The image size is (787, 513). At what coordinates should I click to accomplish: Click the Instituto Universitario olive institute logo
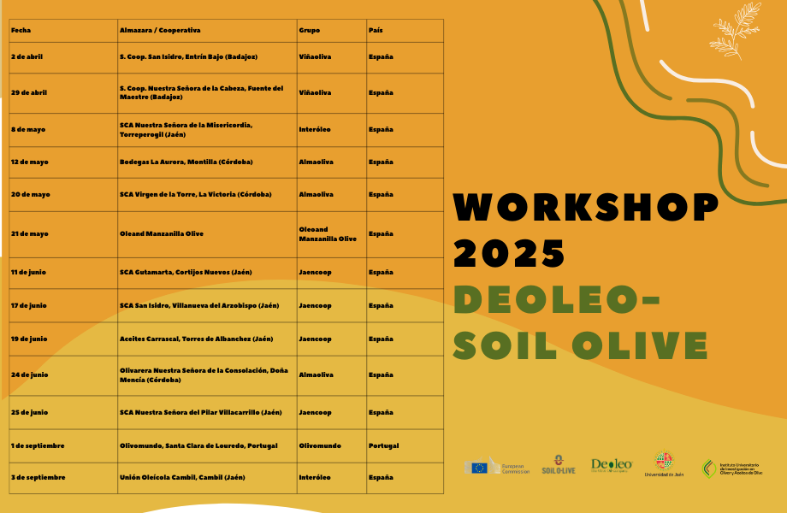710,468
